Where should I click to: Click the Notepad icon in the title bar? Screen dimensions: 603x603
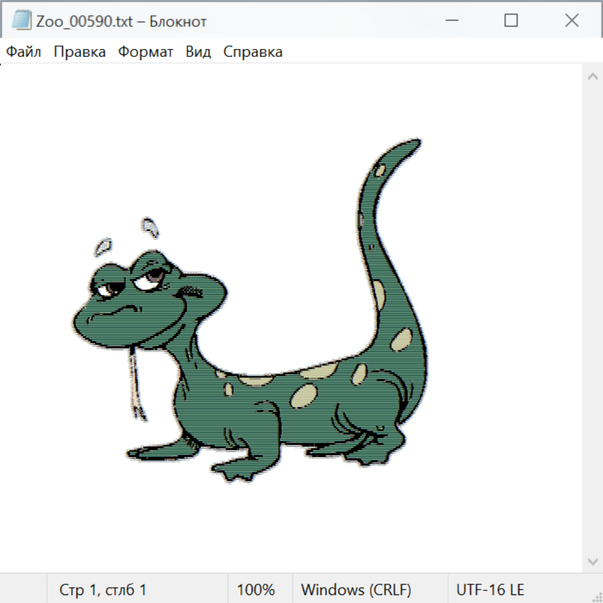[x=21, y=21]
